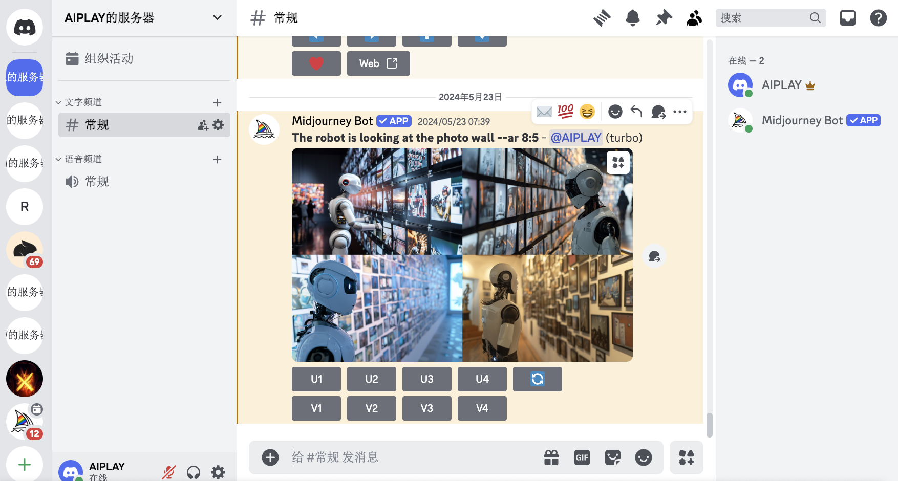Add a channel to 文字频道

click(217, 103)
